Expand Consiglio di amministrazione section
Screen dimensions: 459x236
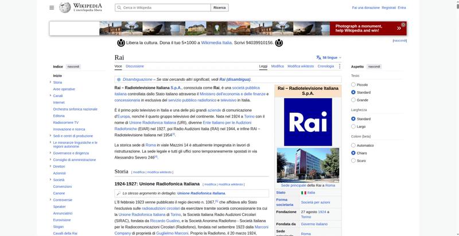pos(50,159)
